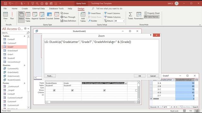Run the query with the Run icon
The width and height of the screenshot is (202, 113).
(x=12, y=16)
